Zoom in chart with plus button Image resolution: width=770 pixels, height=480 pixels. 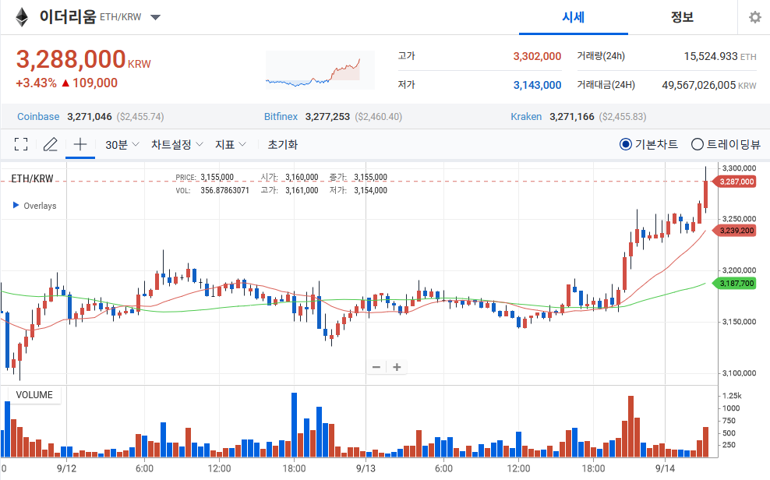pyautogui.click(x=397, y=367)
